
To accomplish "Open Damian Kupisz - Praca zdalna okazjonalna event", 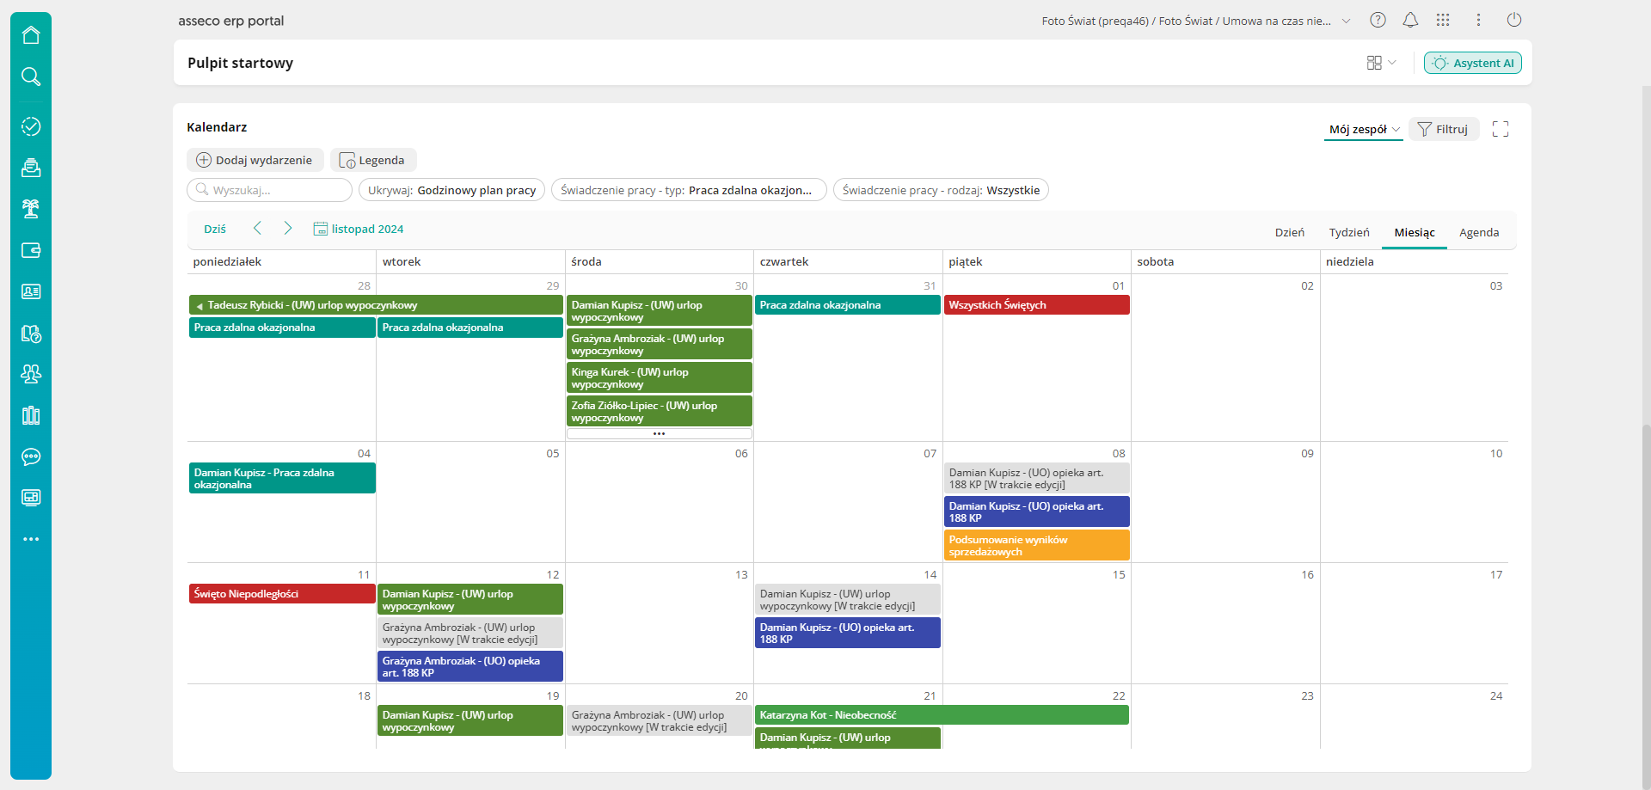I will (x=282, y=479).
